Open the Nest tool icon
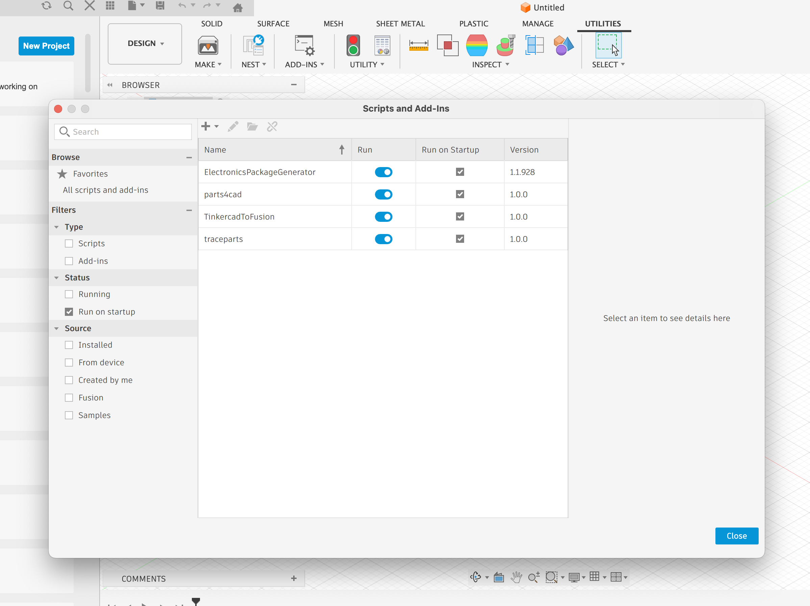The height and width of the screenshot is (606, 810). tap(253, 45)
